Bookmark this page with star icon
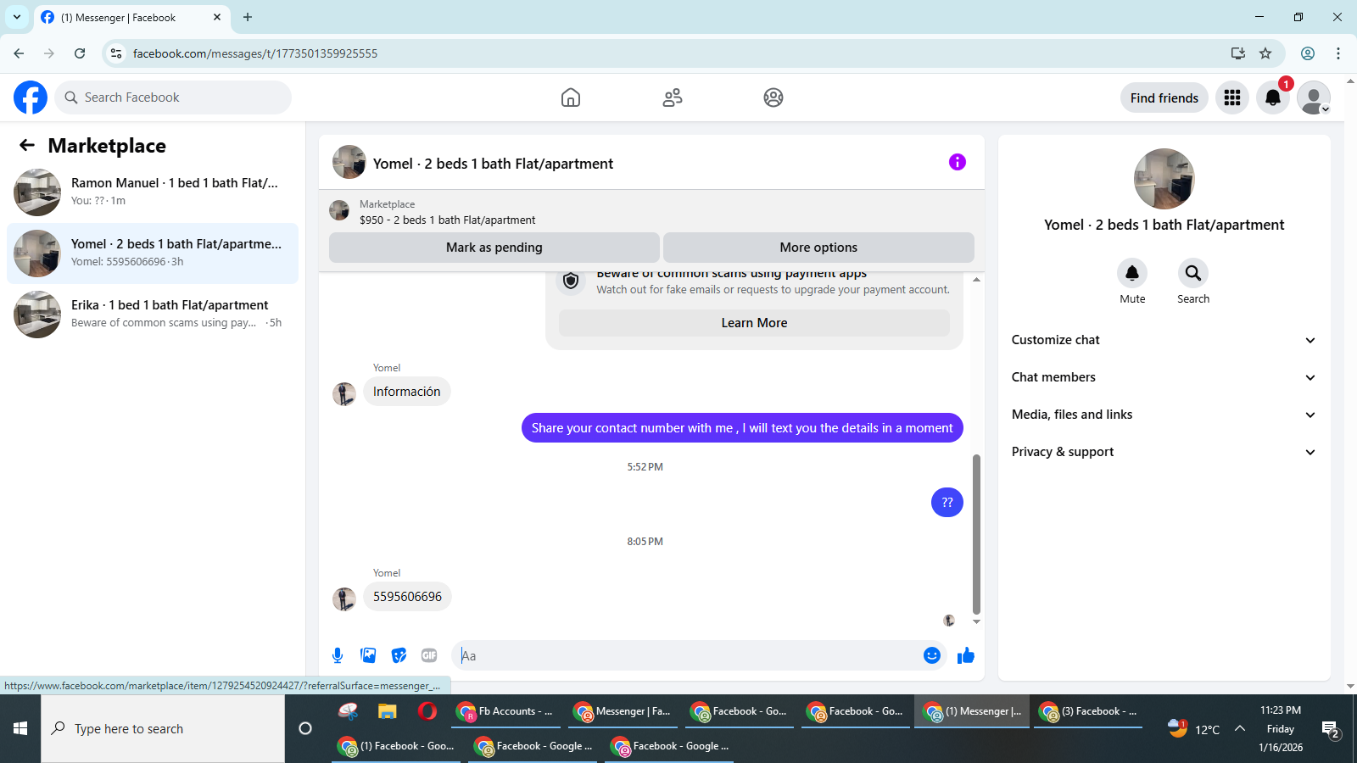 coord(1265,53)
